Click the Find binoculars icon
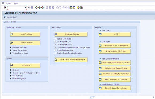 (x=50, y=7)
